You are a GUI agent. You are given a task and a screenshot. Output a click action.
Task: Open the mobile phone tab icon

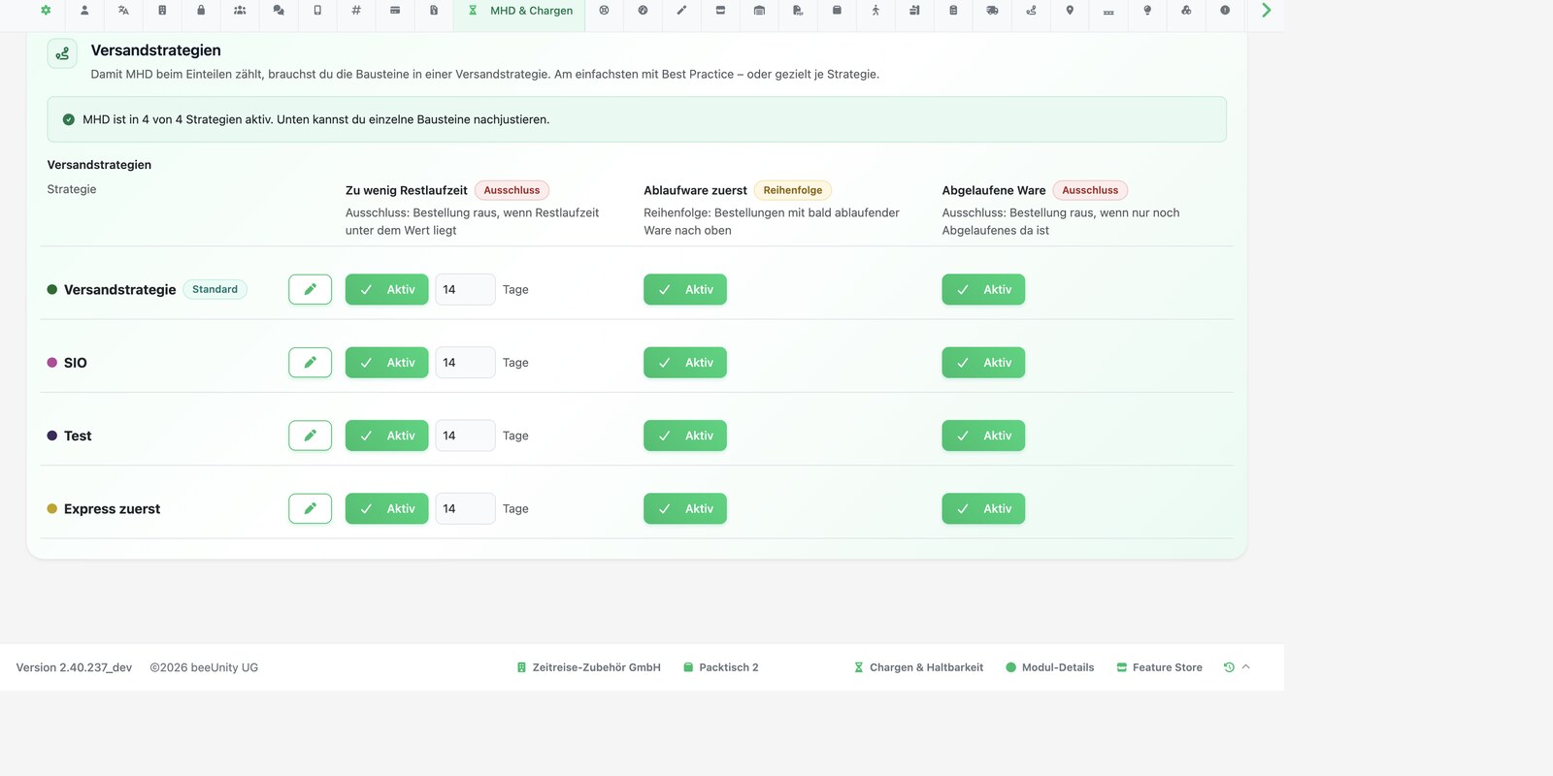317,11
